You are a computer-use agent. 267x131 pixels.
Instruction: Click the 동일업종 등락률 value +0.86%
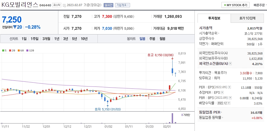257,118
